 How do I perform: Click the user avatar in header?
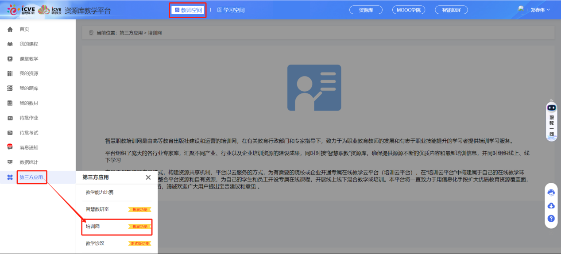pos(522,9)
